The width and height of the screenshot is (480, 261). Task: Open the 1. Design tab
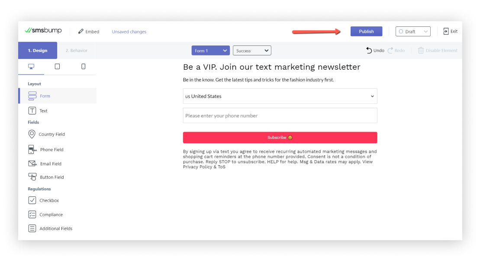pyautogui.click(x=38, y=51)
